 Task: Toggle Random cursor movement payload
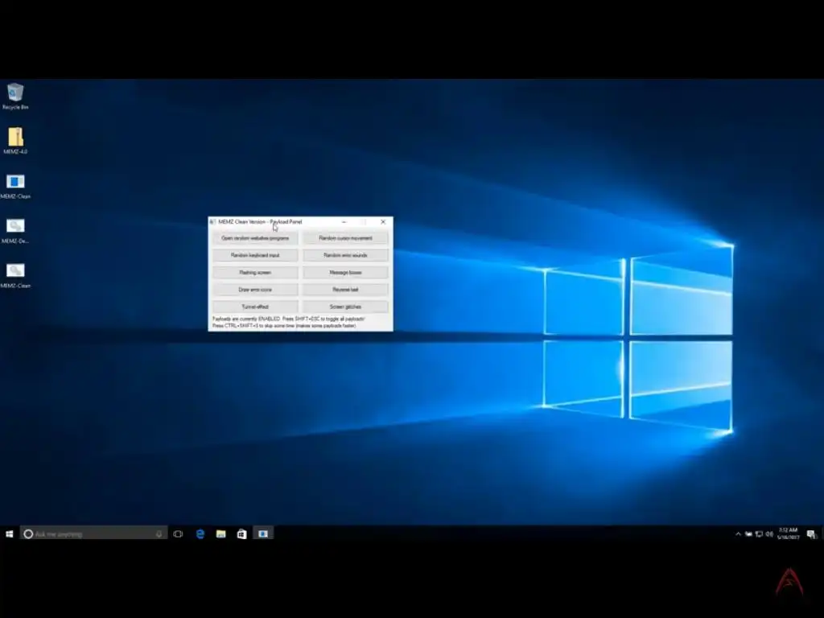(345, 238)
